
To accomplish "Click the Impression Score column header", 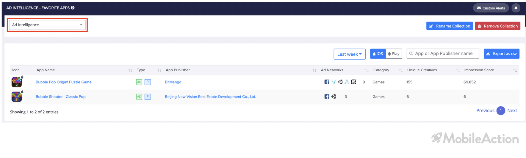I will pyautogui.click(x=479, y=70).
